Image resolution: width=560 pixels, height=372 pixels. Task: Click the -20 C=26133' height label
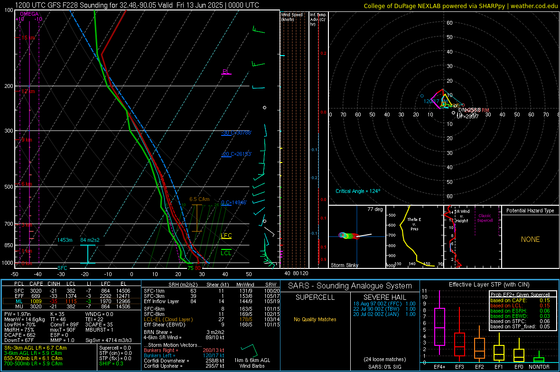(236, 154)
